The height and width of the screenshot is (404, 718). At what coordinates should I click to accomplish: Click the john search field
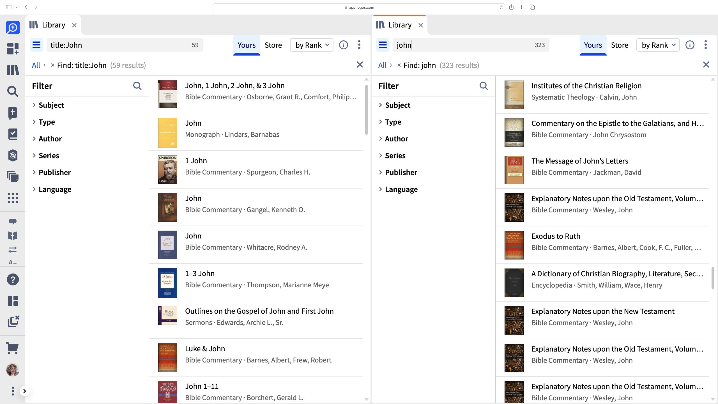pyautogui.click(x=471, y=45)
